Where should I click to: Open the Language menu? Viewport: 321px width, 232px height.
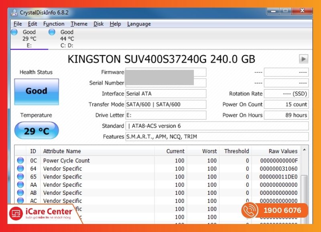(x=139, y=24)
